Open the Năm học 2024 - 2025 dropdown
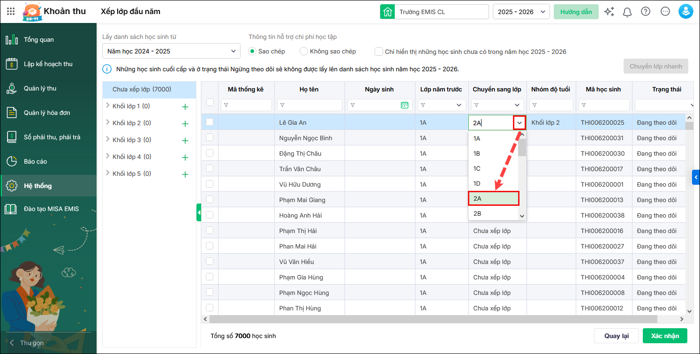This screenshot has height=354, width=700. click(x=171, y=51)
